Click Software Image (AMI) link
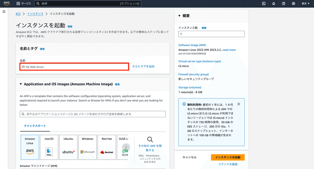 click(192, 45)
